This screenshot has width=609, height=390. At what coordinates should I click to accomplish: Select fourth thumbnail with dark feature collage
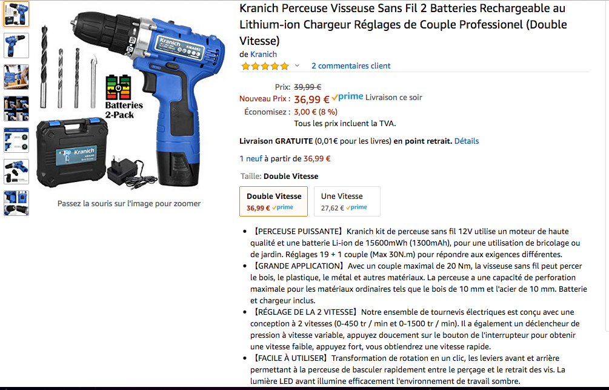[16, 109]
